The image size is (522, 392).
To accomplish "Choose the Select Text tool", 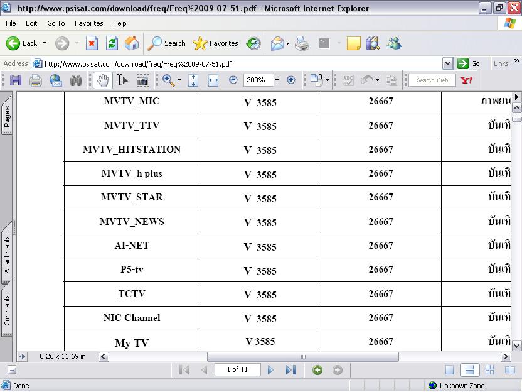I will 122,80.
